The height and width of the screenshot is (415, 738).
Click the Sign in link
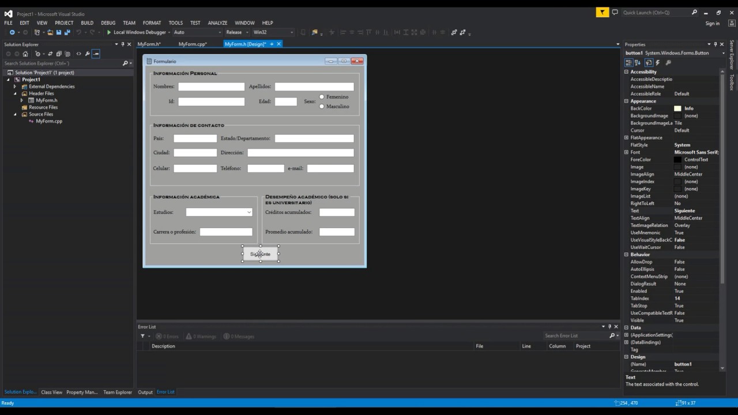(713, 24)
